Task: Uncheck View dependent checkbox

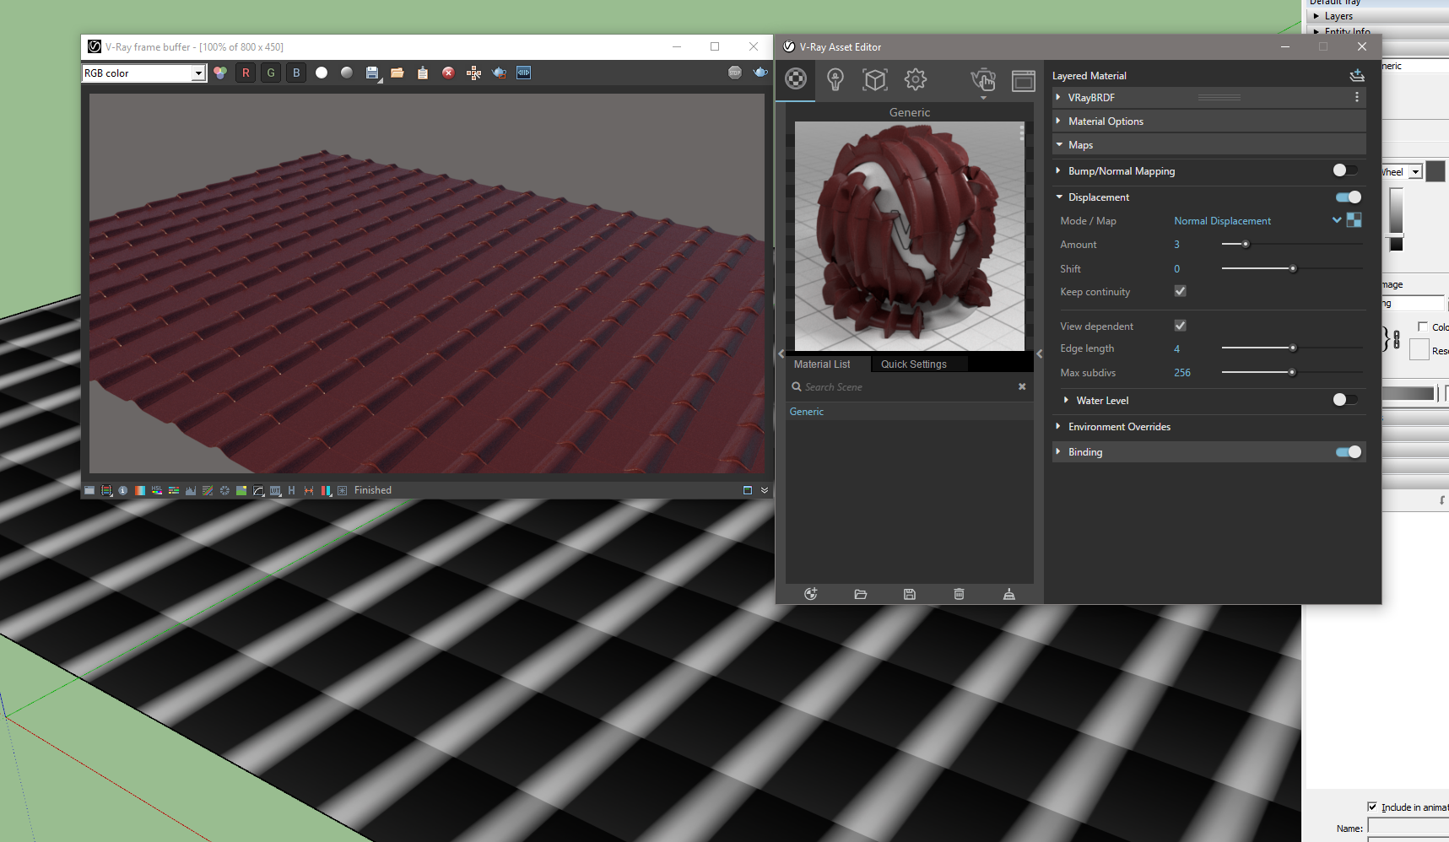Action: tap(1181, 326)
